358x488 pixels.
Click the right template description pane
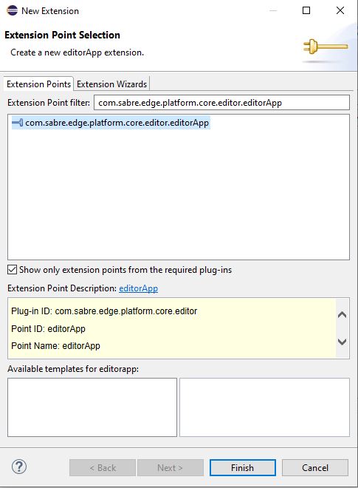[264, 407]
